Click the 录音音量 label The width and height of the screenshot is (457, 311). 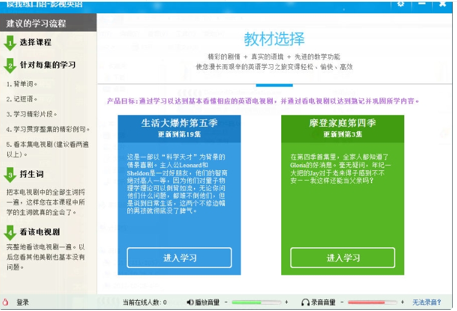pos(323,303)
